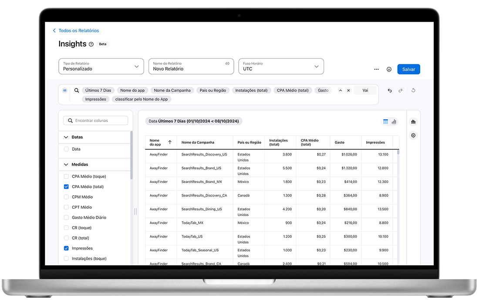This screenshot has width=479, height=305.
Task: Check the Gasto Médio Diário checkbox
Action: pyautogui.click(x=66, y=217)
